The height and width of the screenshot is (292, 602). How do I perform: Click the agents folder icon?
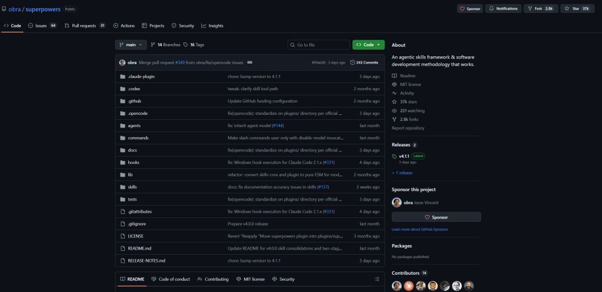123,125
